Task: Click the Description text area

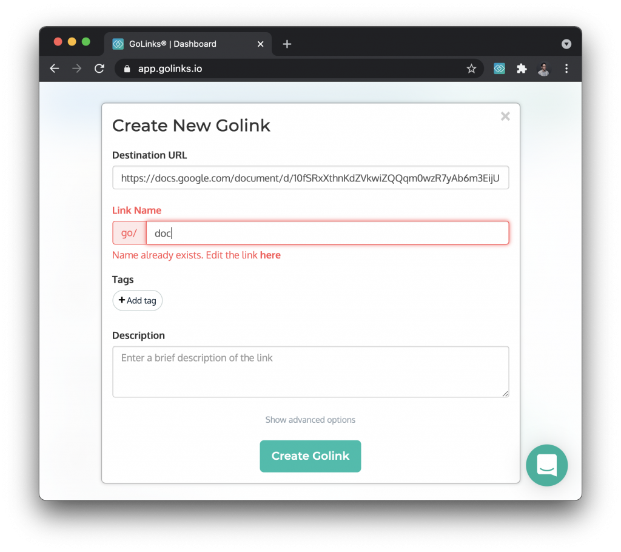Action: click(310, 370)
